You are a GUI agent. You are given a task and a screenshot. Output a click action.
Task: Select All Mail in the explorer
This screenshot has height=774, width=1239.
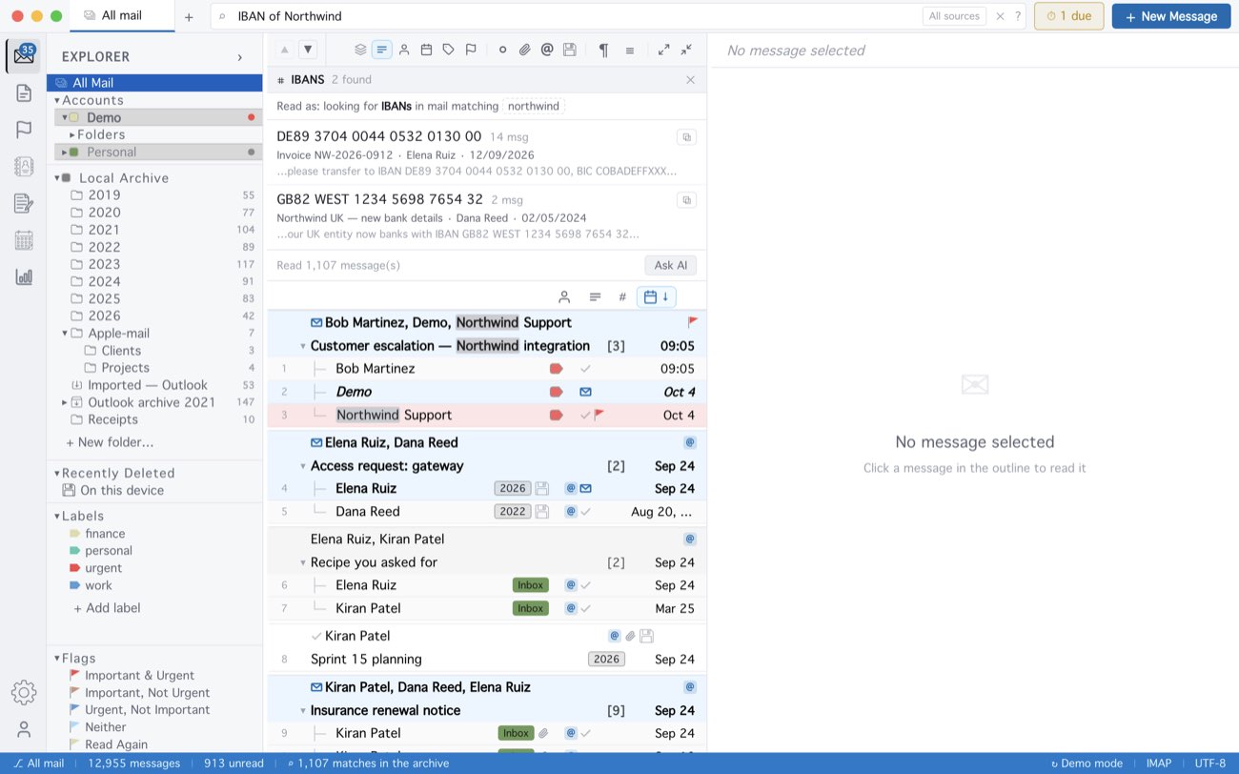point(154,83)
